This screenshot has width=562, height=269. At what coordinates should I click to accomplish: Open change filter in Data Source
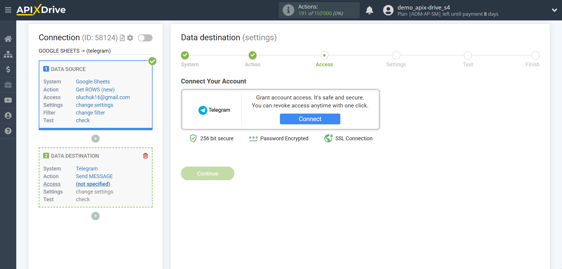(90, 112)
